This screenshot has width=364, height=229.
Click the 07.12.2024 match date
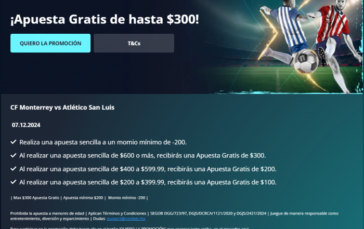(x=26, y=125)
